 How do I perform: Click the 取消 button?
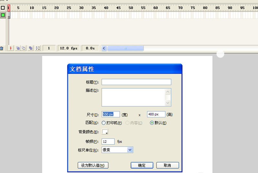click(x=167, y=165)
